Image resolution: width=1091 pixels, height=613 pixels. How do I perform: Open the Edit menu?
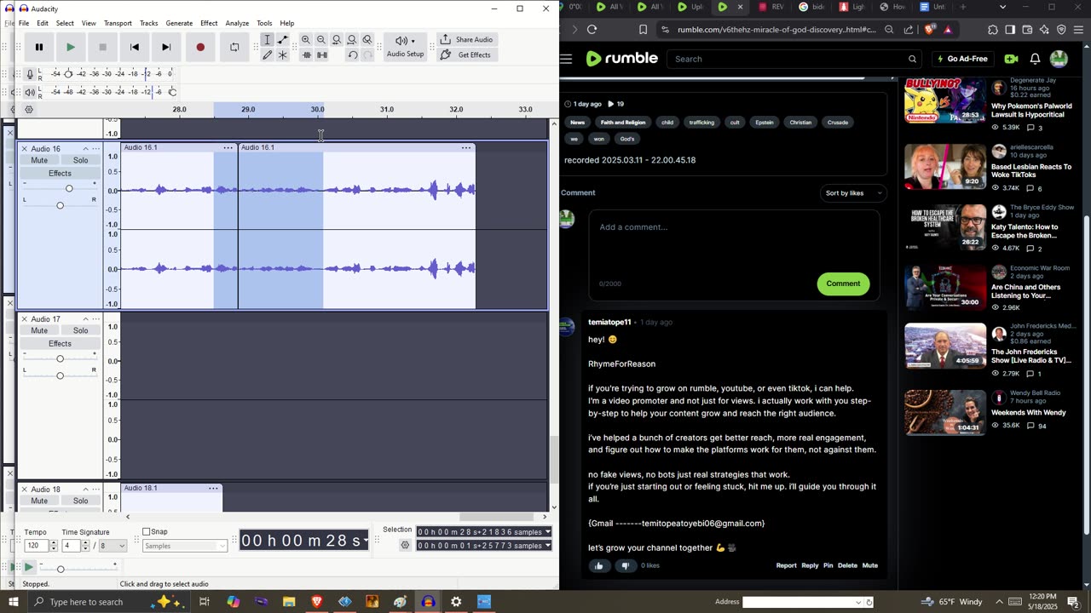click(x=42, y=23)
